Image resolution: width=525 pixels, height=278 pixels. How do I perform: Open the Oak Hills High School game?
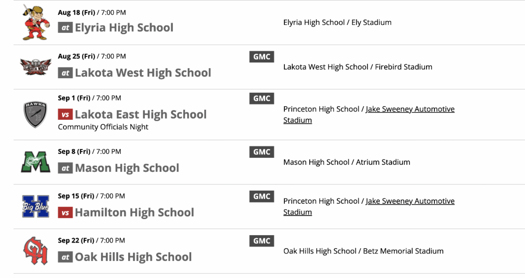[x=133, y=257]
